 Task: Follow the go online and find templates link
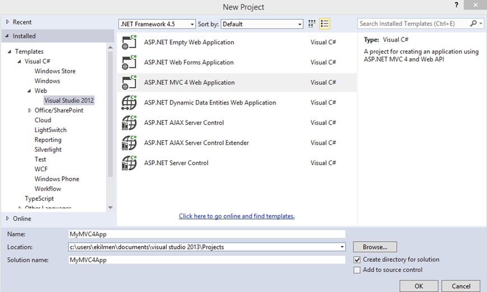pos(236,216)
